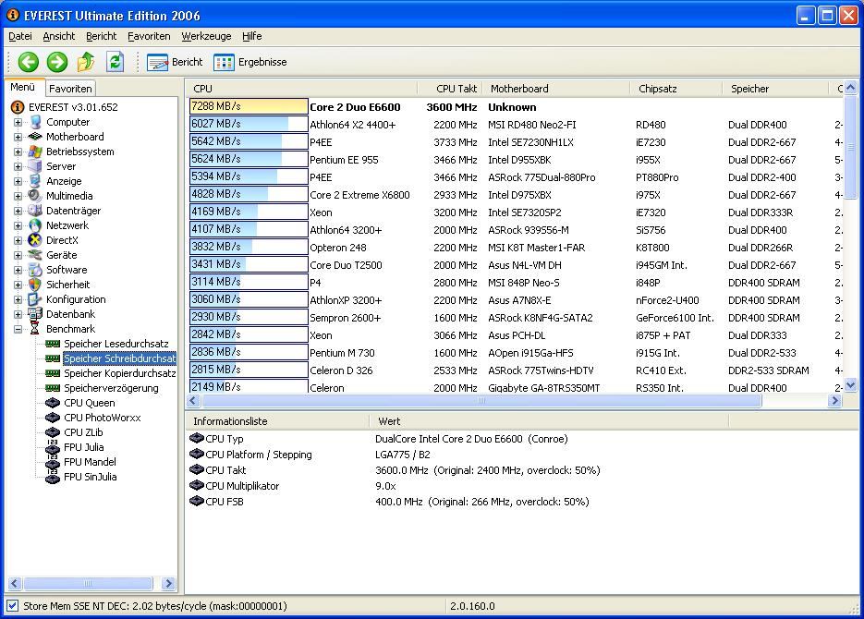Viewport: 864px width, 619px height.
Task: Click the Netzwerk icon in tree
Action: click(x=35, y=225)
